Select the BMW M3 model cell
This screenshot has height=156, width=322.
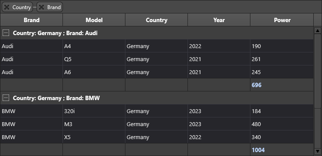(x=94, y=124)
